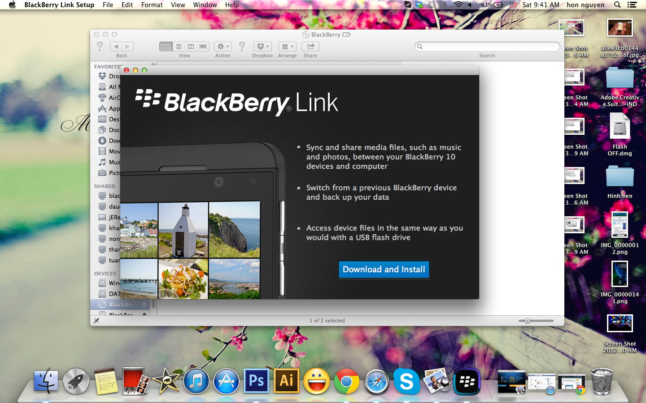Open the hon nguyen user menu
The height and width of the screenshot is (403, 646).
[x=585, y=5]
